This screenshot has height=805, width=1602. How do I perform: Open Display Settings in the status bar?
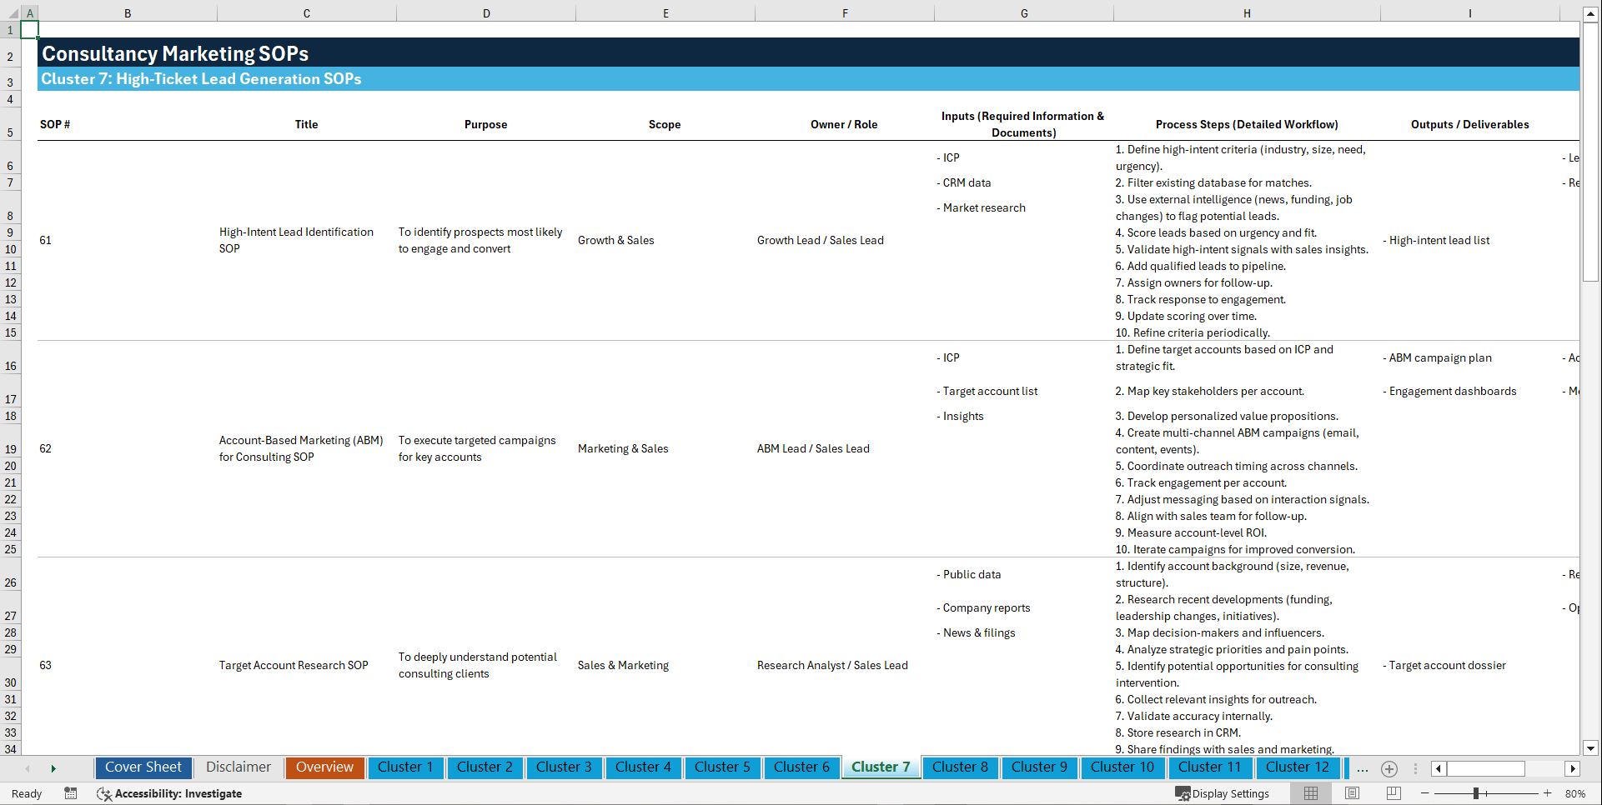pos(1223,793)
